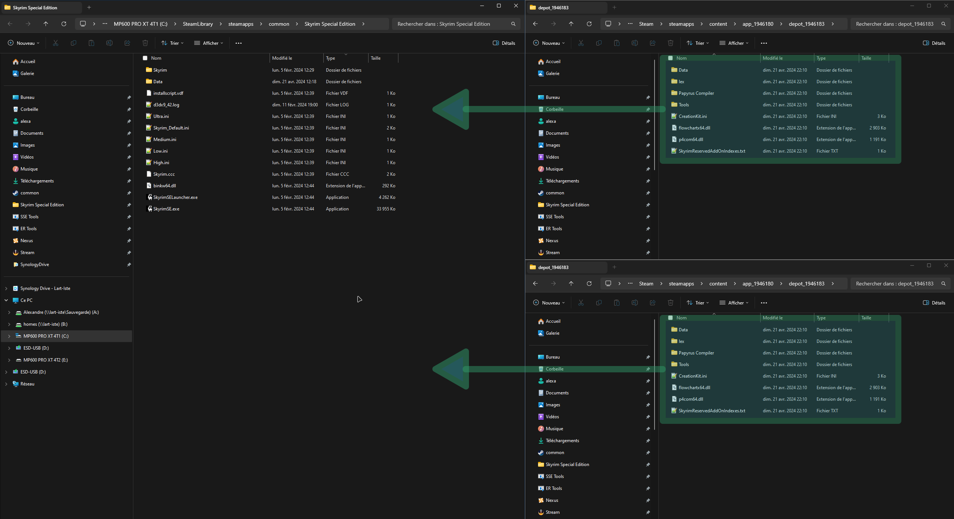The width and height of the screenshot is (954, 519).
Task: Expand the Réseau tree node
Action: [6, 384]
